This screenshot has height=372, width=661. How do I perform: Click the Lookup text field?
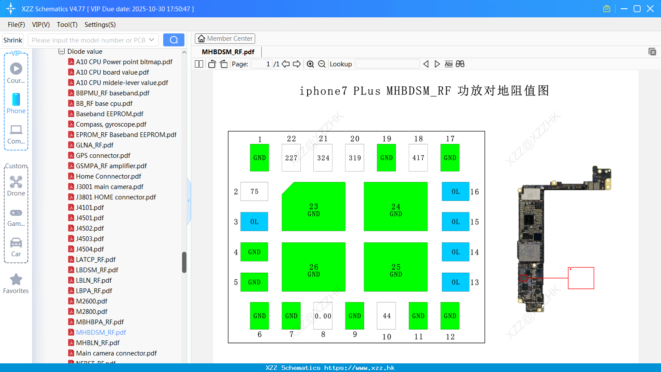click(387, 64)
